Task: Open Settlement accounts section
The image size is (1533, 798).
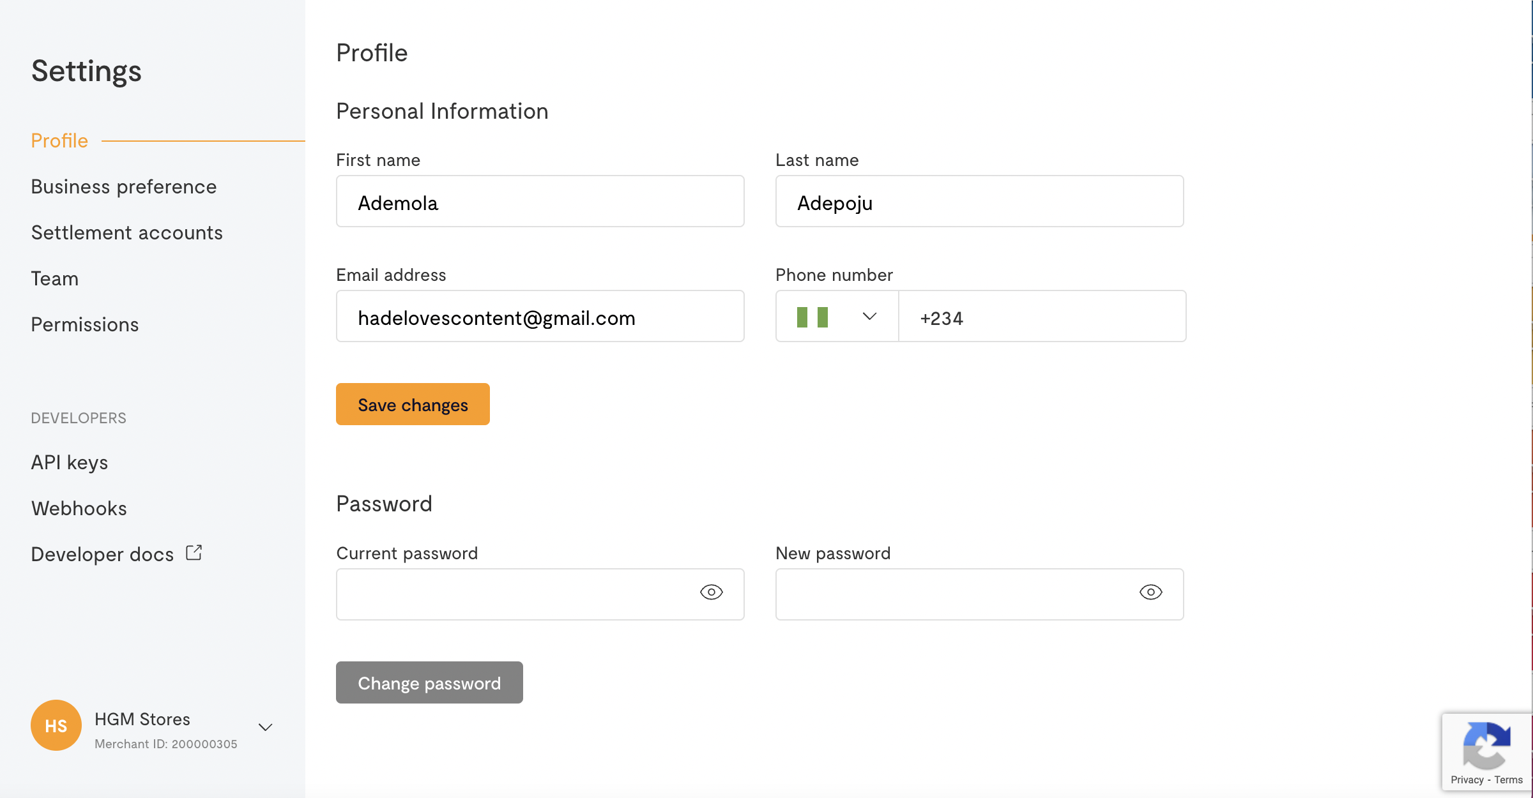Action: (127, 232)
